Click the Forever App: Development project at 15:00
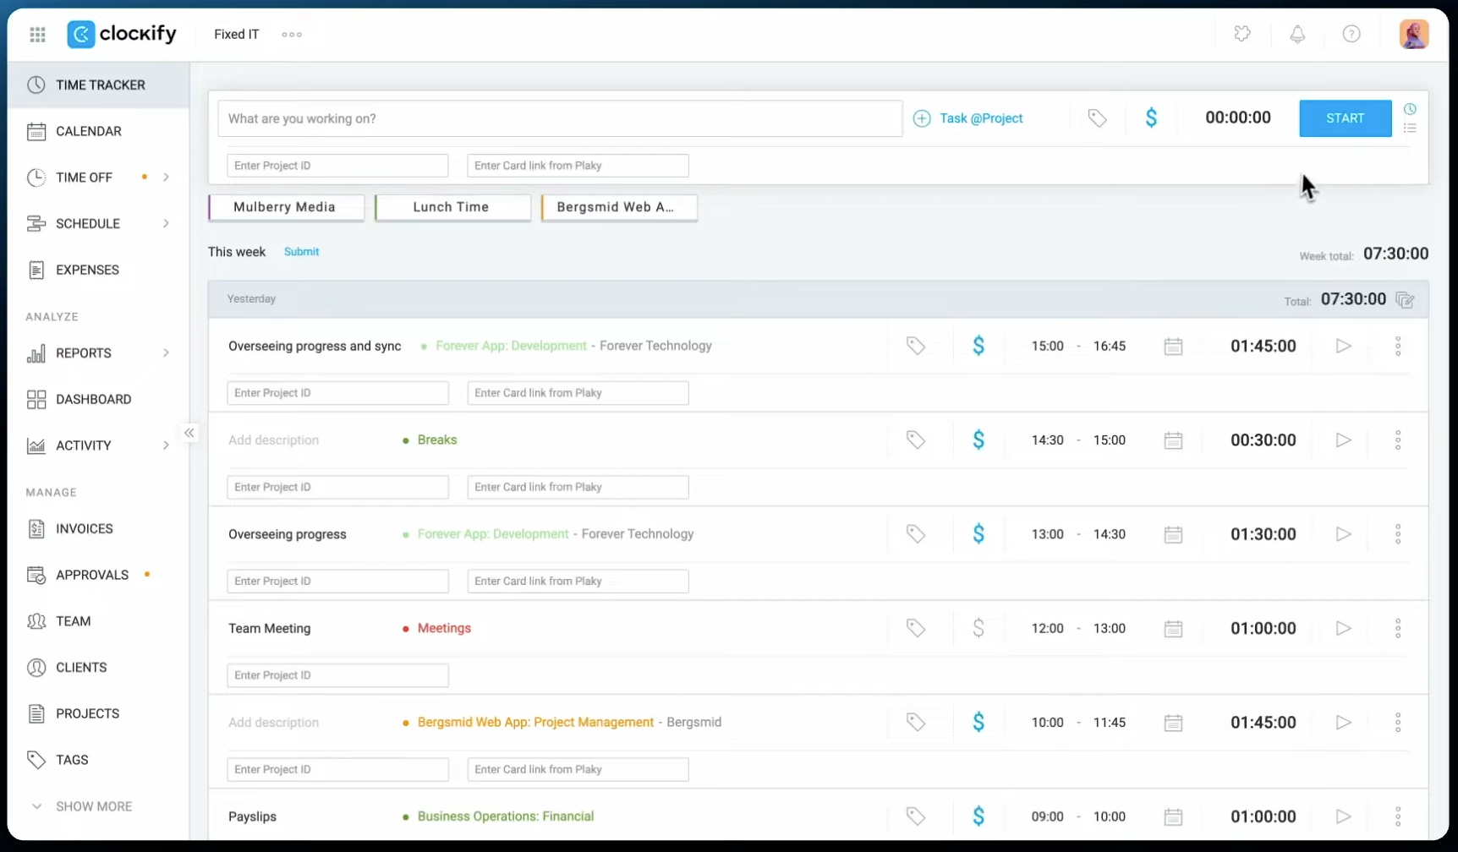The width and height of the screenshot is (1458, 852). coord(511,346)
